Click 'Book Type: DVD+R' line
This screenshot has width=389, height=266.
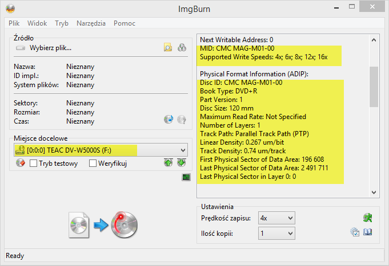[x=228, y=91]
